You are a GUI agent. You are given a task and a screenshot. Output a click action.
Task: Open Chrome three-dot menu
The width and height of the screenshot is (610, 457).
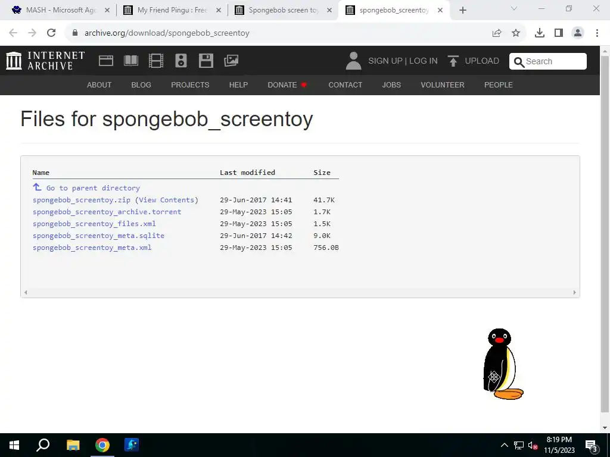pyautogui.click(x=597, y=33)
